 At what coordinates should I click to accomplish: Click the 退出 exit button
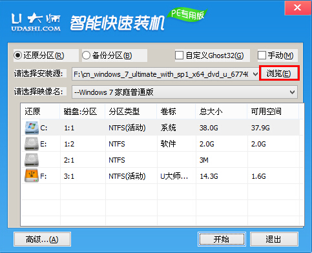(274, 239)
